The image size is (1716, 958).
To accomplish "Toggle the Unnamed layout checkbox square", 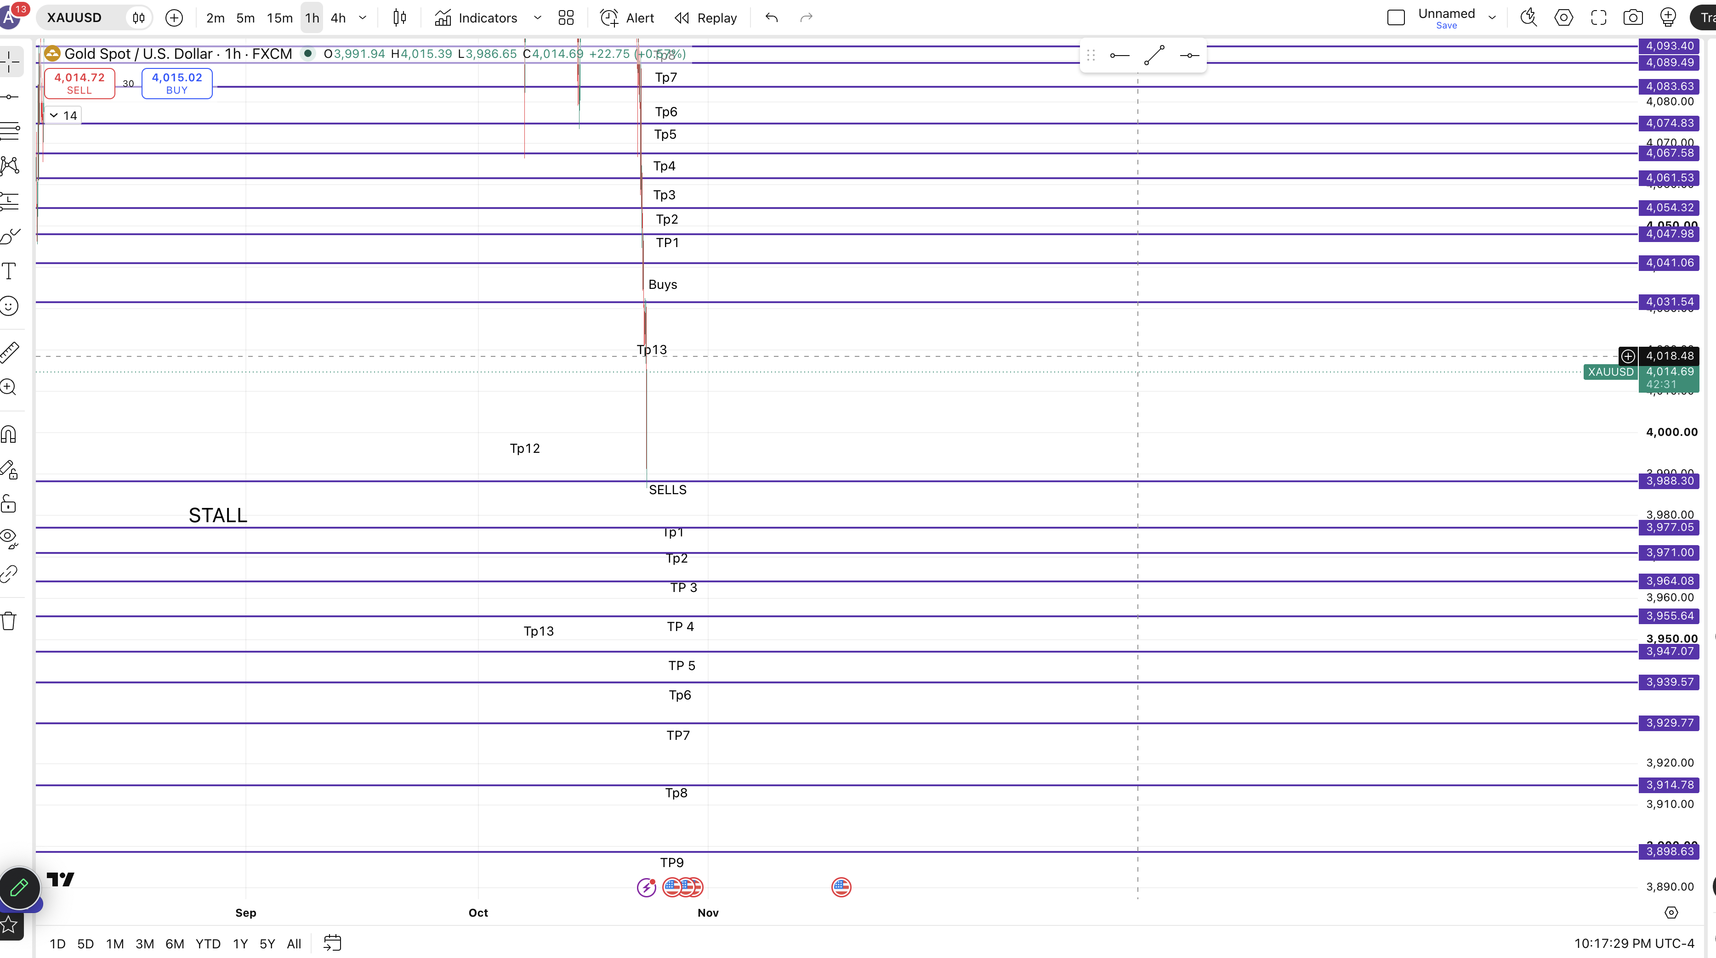I will (1396, 18).
